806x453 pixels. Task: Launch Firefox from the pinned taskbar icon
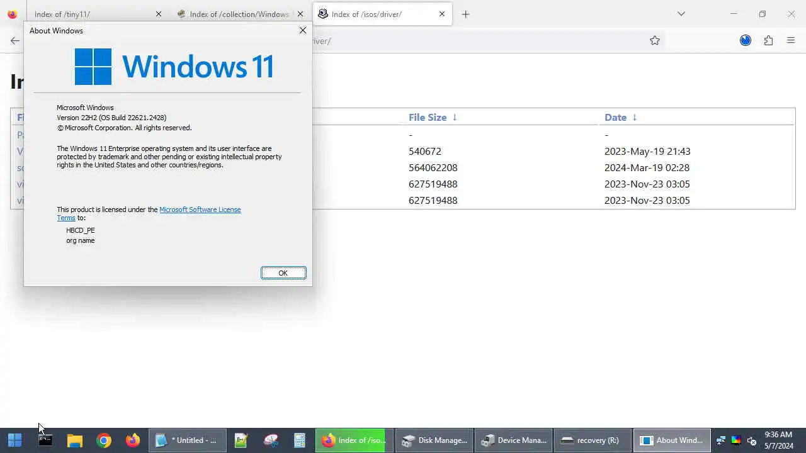click(x=133, y=440)
